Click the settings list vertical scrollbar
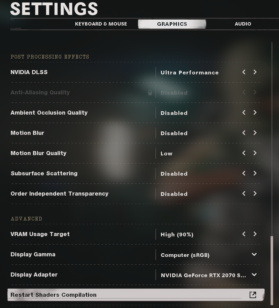This screenshot has height=308, width=279. pyautogui.click(x=272, y=271)
